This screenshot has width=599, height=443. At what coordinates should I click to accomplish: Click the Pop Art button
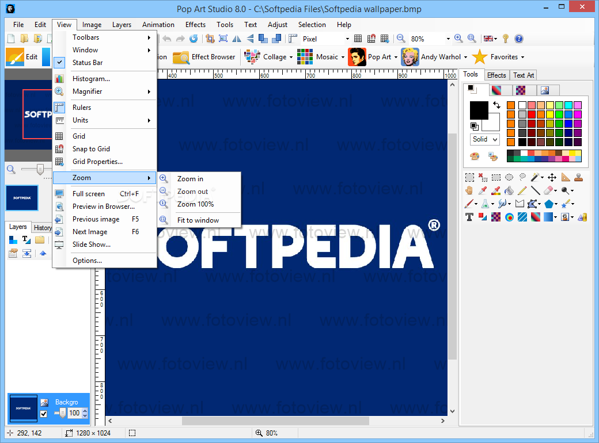click(x=370, y=57)
